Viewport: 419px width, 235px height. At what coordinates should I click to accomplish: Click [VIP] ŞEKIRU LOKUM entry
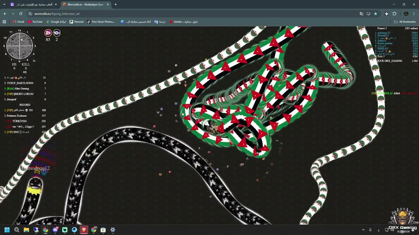coord(20,94)
